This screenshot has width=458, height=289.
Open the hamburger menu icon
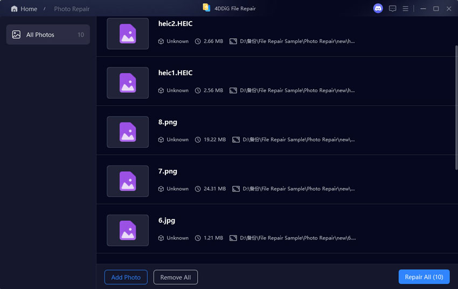pos(405,9)
